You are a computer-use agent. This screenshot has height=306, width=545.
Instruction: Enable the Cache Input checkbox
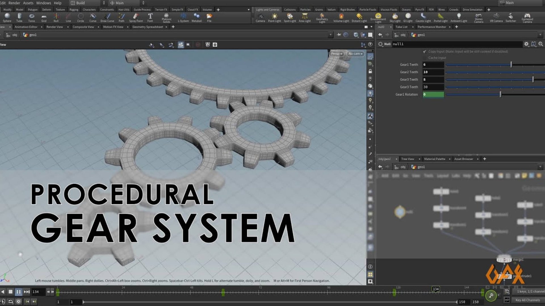click(425, 58)
